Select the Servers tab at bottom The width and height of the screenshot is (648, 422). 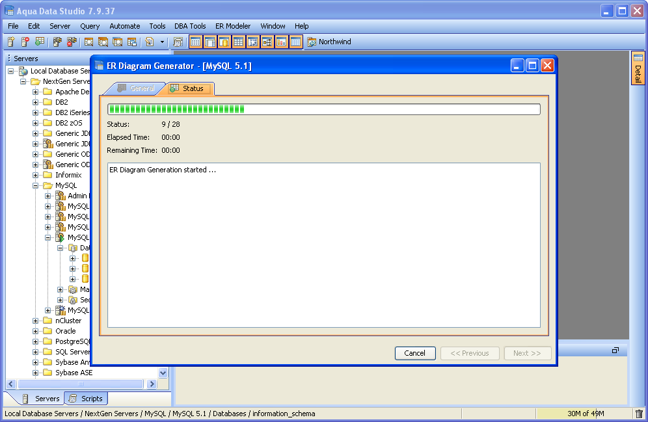pyautogui.click(x=41, y=398)
